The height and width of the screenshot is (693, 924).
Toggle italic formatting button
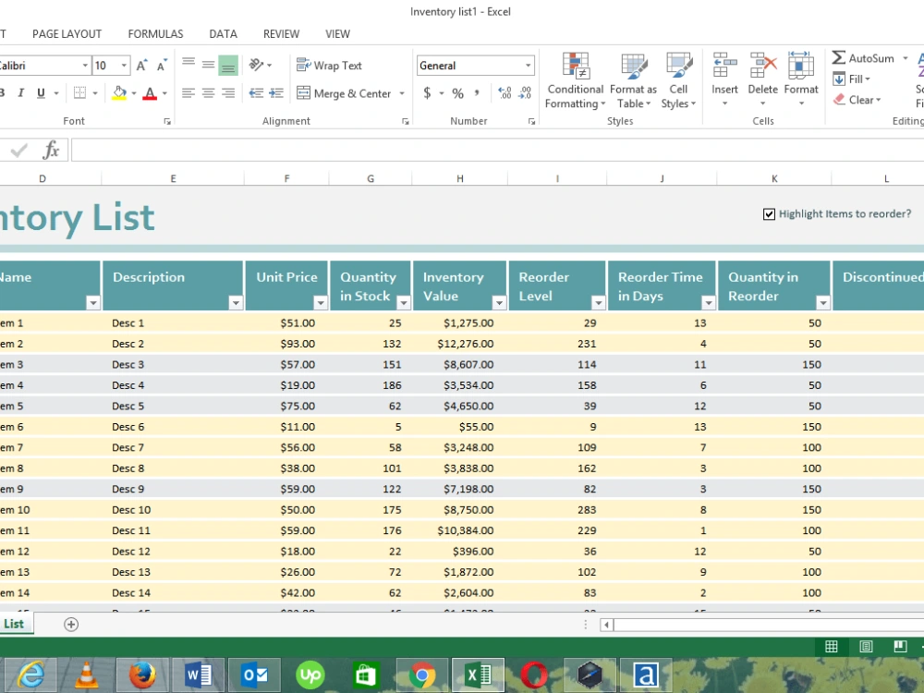click(x=21, y=93)
